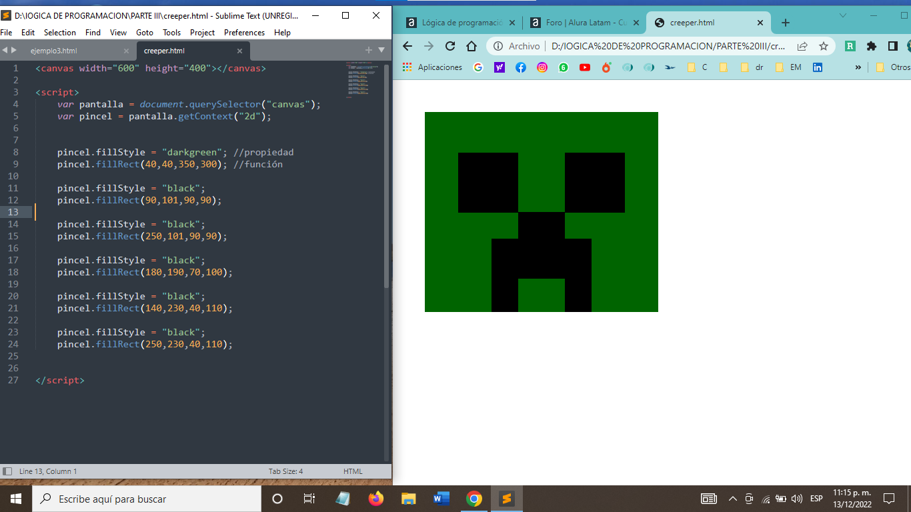Open Instagram bookmark

542,67
